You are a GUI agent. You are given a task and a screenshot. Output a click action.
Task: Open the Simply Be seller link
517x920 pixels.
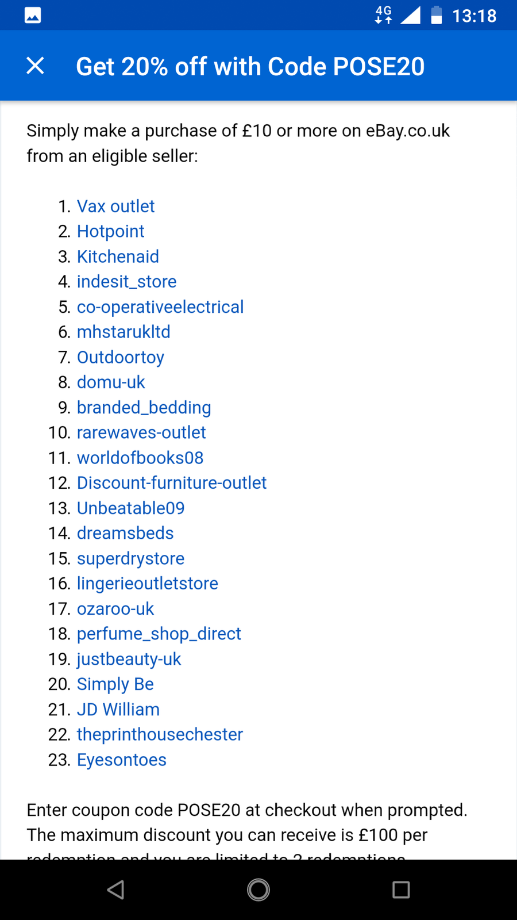[115, 684]
